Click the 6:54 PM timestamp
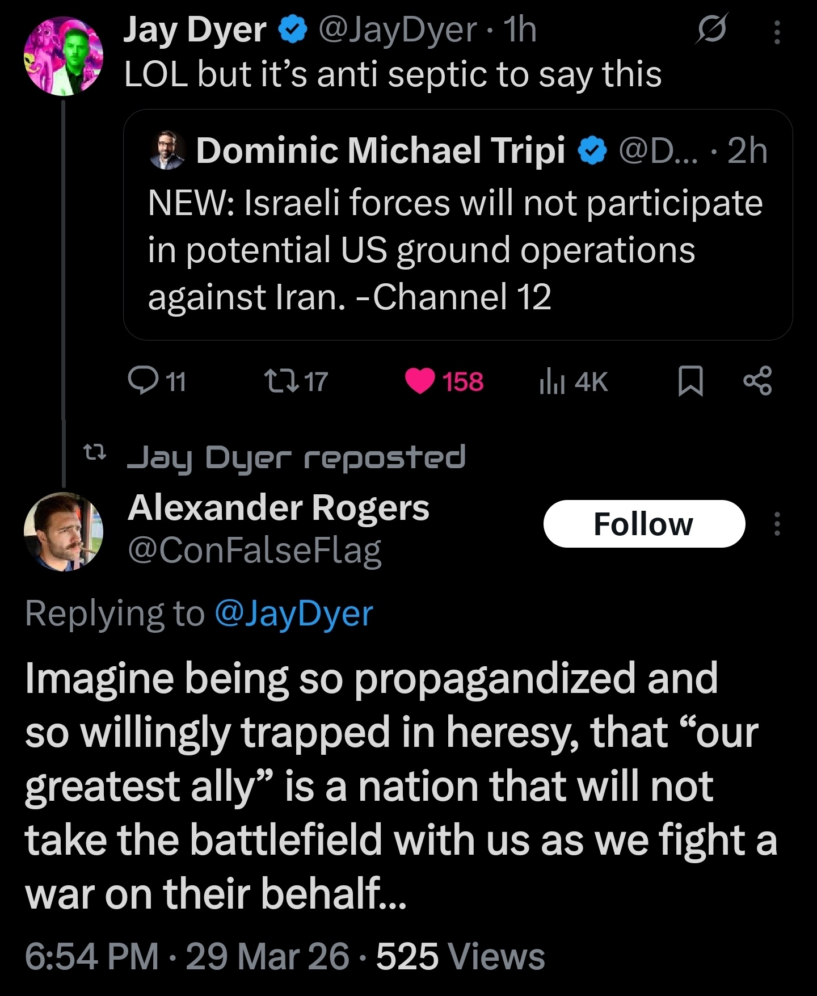 (92, 956)
